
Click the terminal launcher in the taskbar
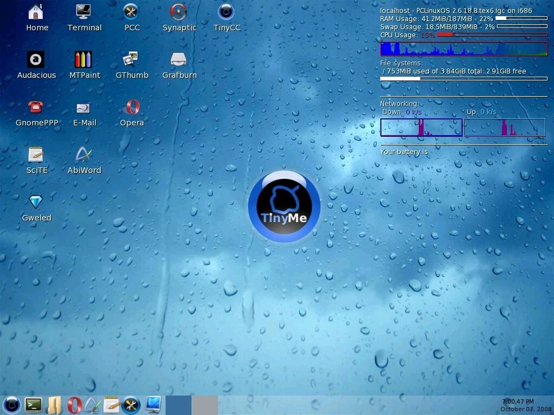coord(34,405)
